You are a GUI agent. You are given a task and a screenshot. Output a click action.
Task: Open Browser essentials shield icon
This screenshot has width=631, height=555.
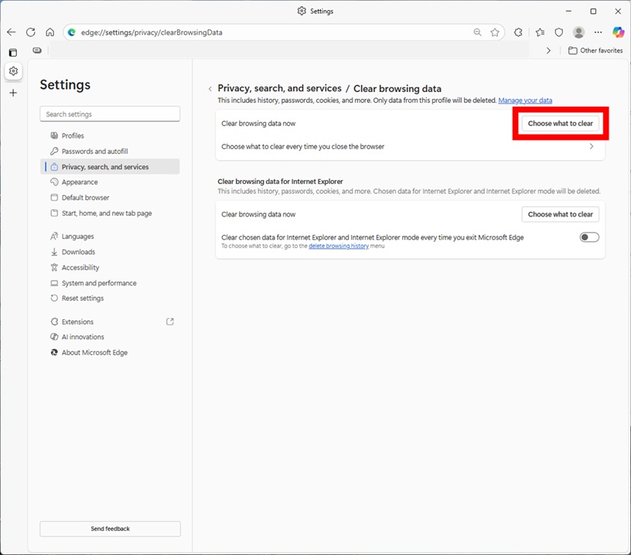[x=558, y=32]
